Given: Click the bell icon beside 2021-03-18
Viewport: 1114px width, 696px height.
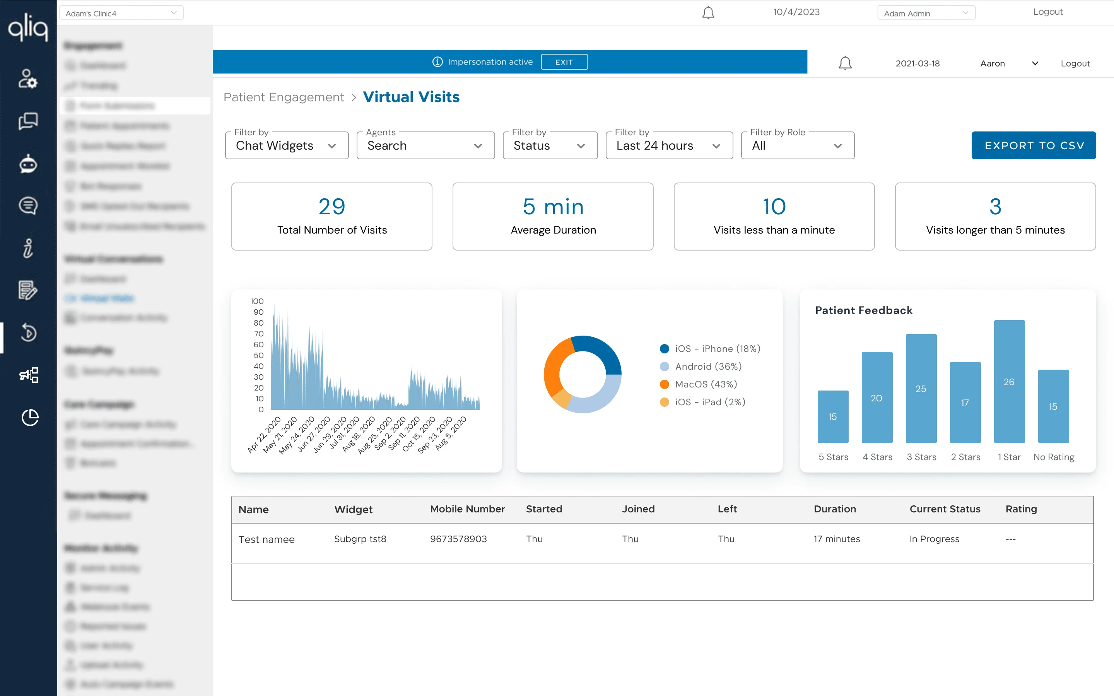Looking at the screenshot, I should point(845,63).
